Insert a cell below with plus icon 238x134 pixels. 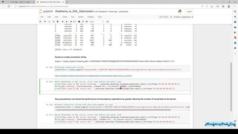click(45, 22)
